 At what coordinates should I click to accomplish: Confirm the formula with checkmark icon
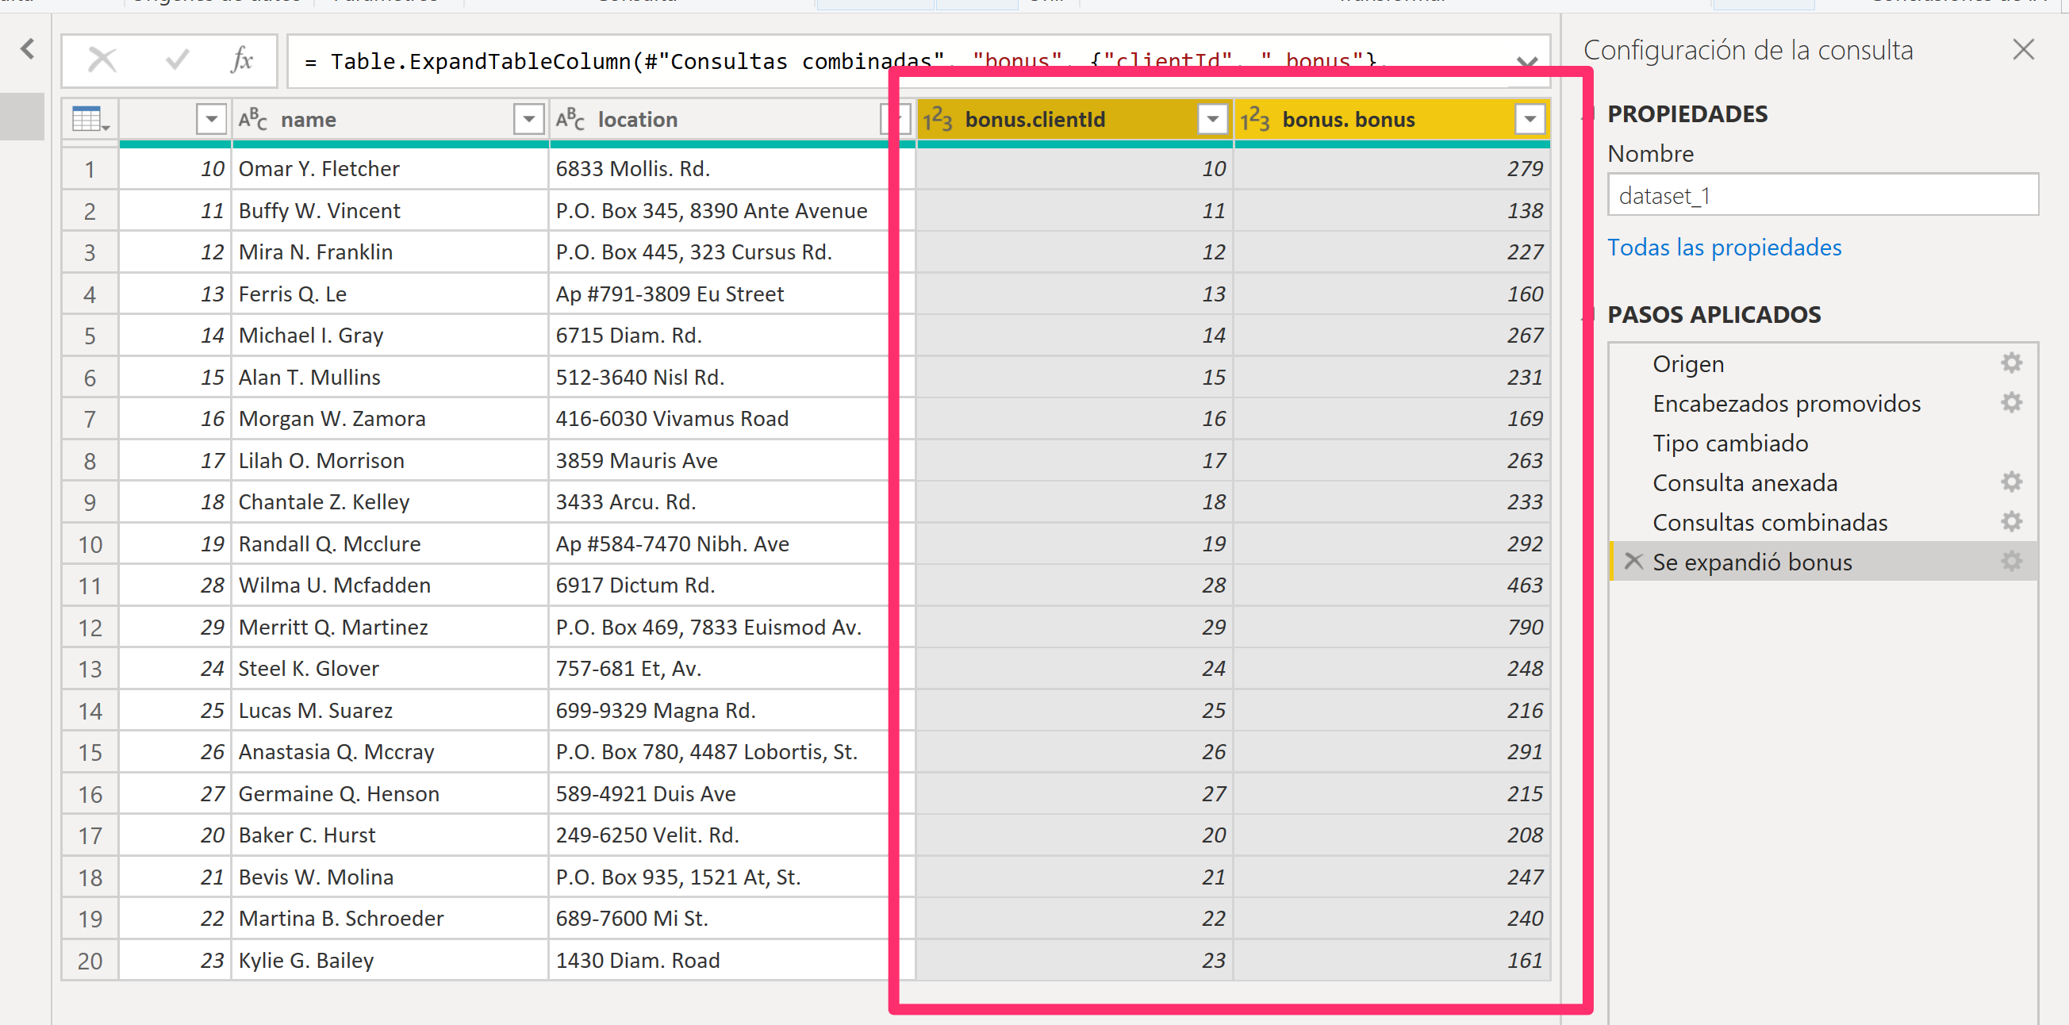[x=176, y=60]
